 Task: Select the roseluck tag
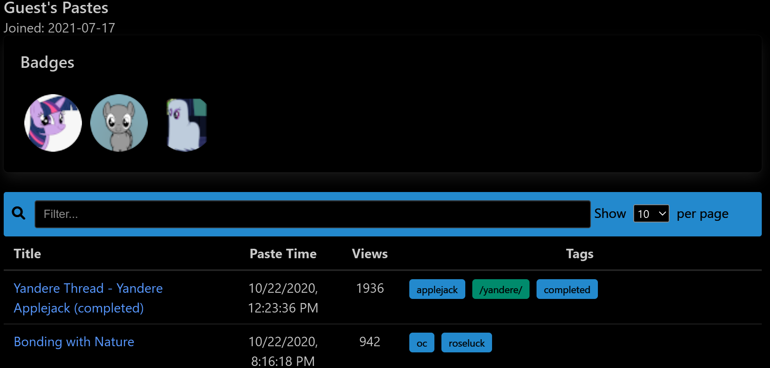[467, 343]
